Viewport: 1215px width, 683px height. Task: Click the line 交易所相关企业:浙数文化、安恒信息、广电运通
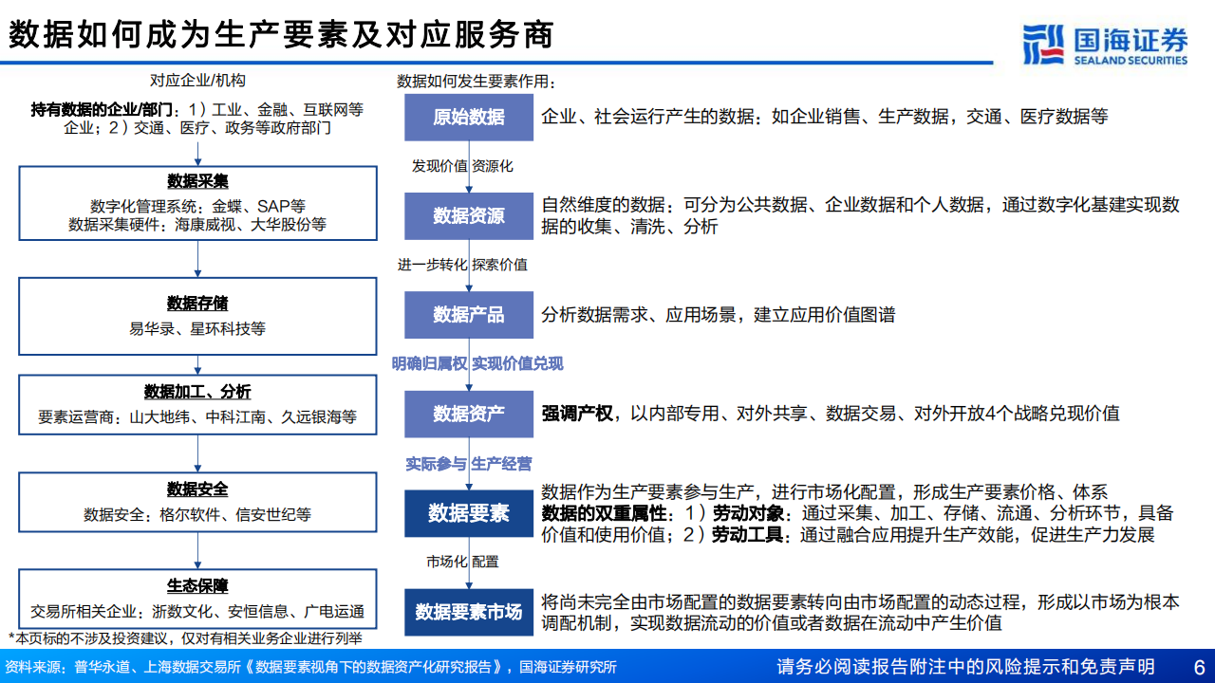[197, 613]
